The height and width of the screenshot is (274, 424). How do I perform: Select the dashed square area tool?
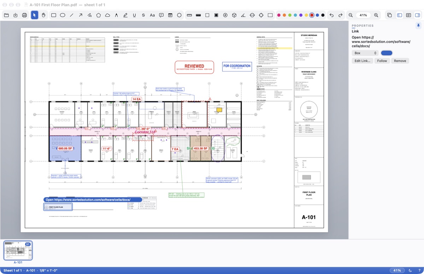coord(207,15)
